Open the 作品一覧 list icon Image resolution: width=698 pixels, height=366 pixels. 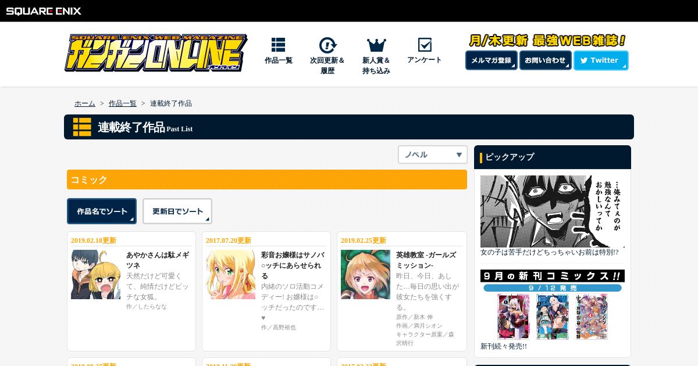pyautogui.click(x=278, y=45)
